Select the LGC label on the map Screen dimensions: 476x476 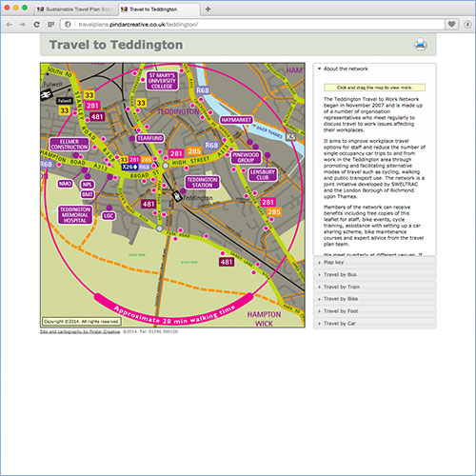[109, 216]
